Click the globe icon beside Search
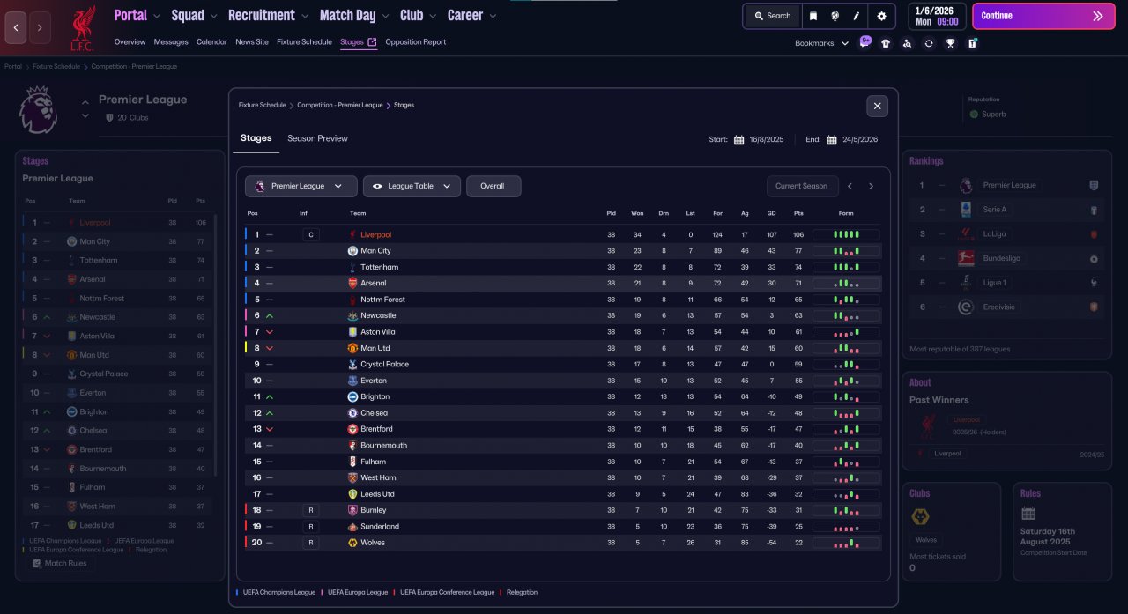Screen dimensions: 1128x614 tap(835, 16)
